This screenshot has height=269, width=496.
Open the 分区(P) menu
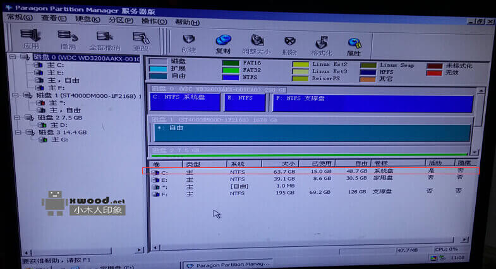(116, 20)
